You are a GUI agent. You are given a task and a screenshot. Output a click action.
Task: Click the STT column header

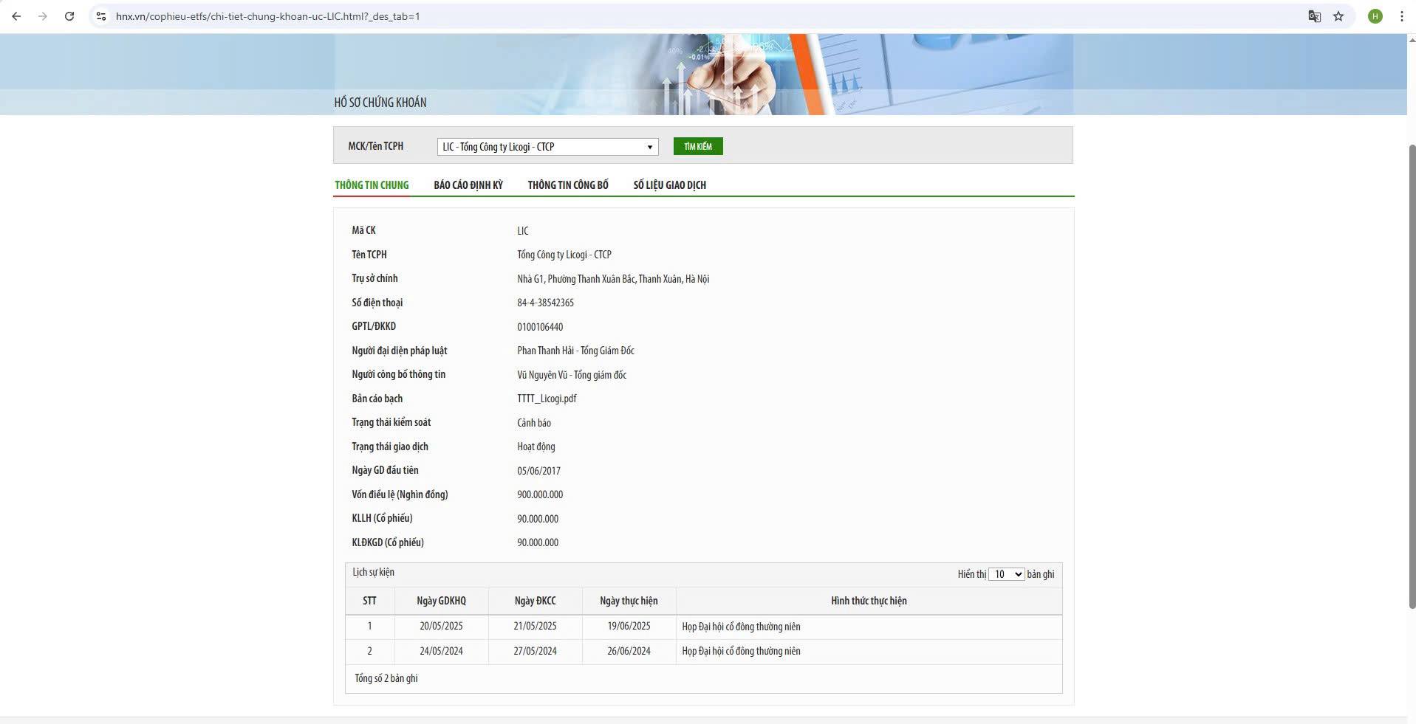pos(369,601)
